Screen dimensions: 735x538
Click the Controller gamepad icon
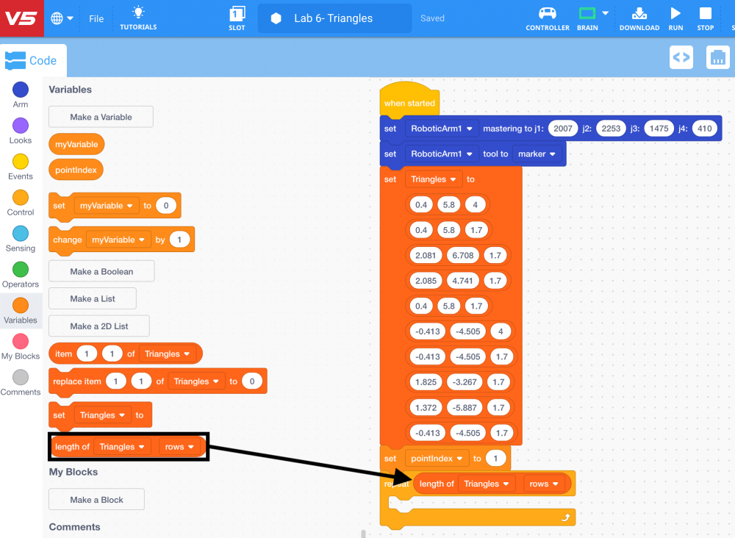(x=548, y=13)
